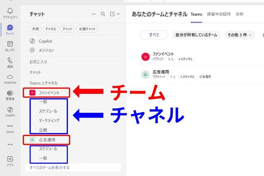The height and width of the screenshot is (176, 264).
Task: Switch to the 分析 tab
Action: click(x=240, y=14)
